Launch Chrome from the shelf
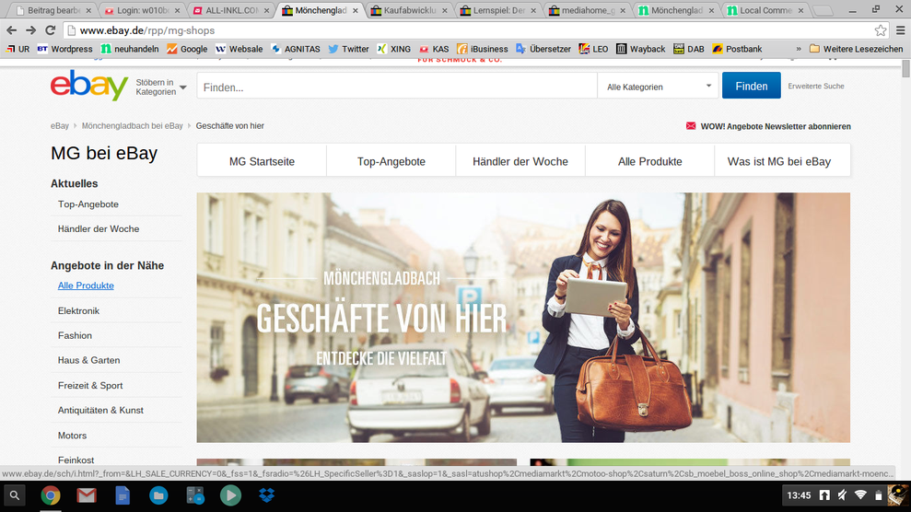The image size is (911, 512). coord(51,495)
